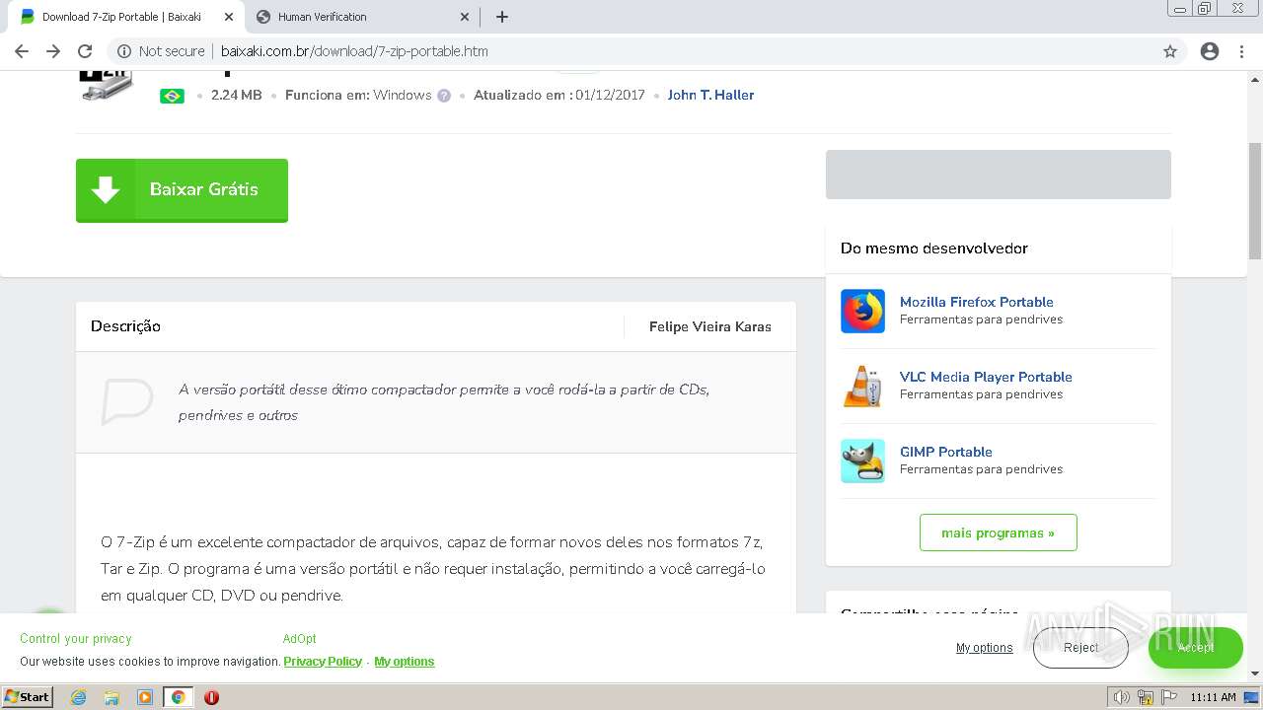Click the 7-Zip program logo icon
The height and width of the screenshot is (710, 1263).
point(106,86)
